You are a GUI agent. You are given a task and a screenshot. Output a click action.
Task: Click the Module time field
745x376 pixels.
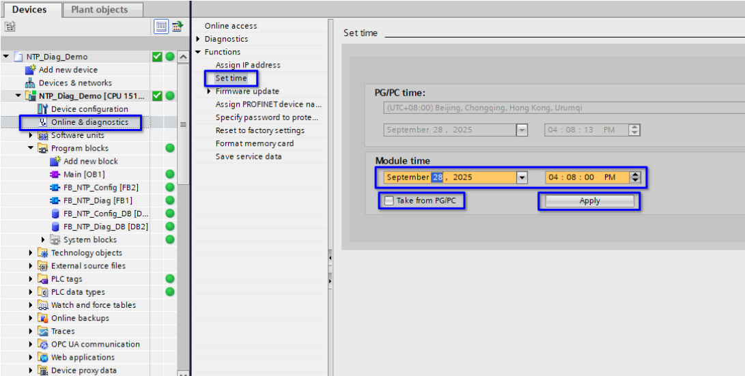[x=584, y=177]
